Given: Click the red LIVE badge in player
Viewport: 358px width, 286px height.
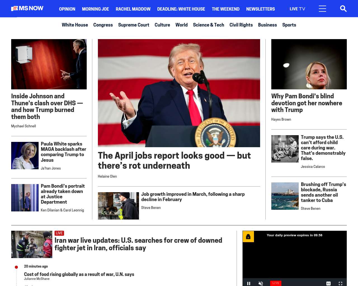Looking at the screenshot, I should click(x=275, y=283).
